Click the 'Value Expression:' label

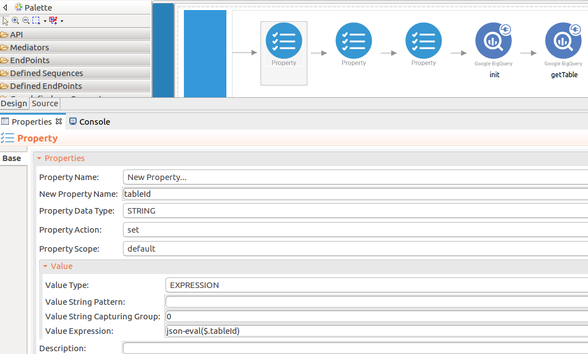pos(79,331)
